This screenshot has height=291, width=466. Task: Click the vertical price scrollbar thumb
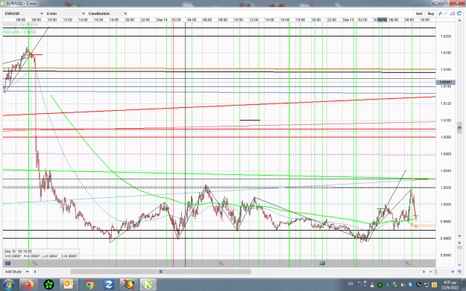(459, 128)
